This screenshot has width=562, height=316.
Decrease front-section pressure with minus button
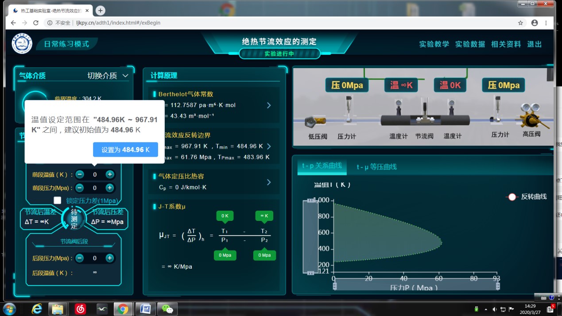pyautogui.click(x=80, y=188)
